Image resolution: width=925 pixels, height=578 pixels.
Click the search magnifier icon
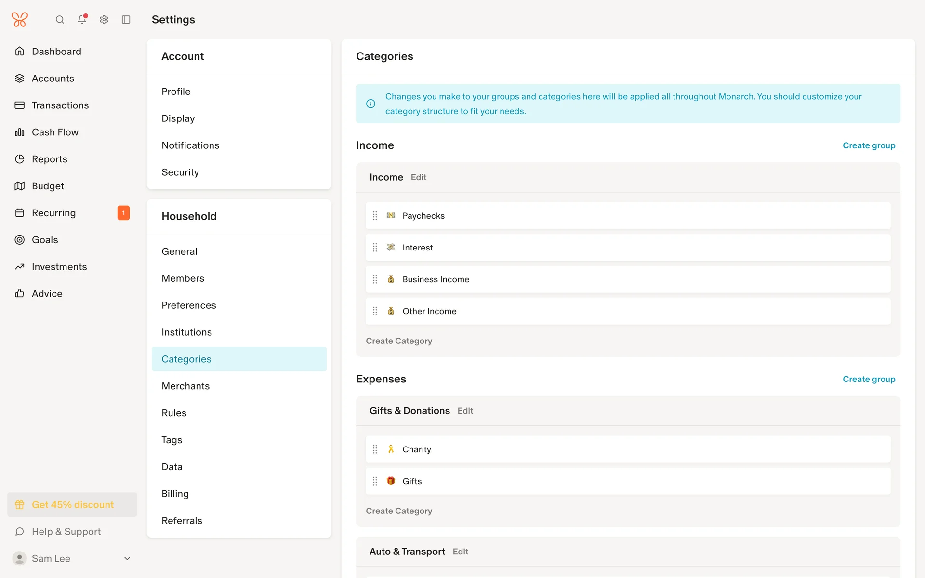pos(60,20)
